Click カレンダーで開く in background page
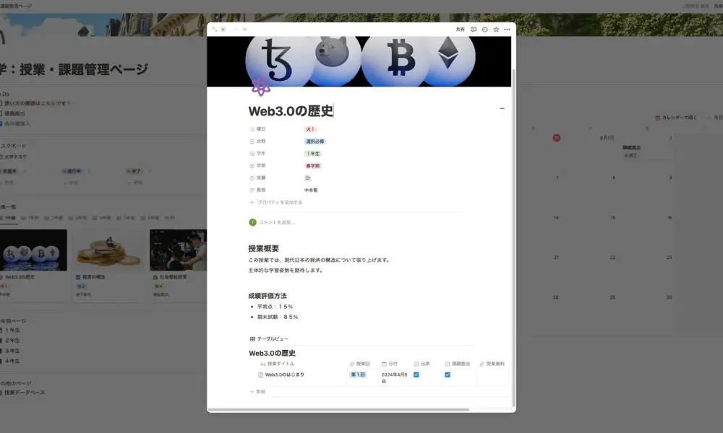723x433 pixels. point(676,118)
